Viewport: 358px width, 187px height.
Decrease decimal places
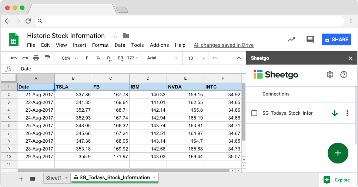tap(109, 58)
